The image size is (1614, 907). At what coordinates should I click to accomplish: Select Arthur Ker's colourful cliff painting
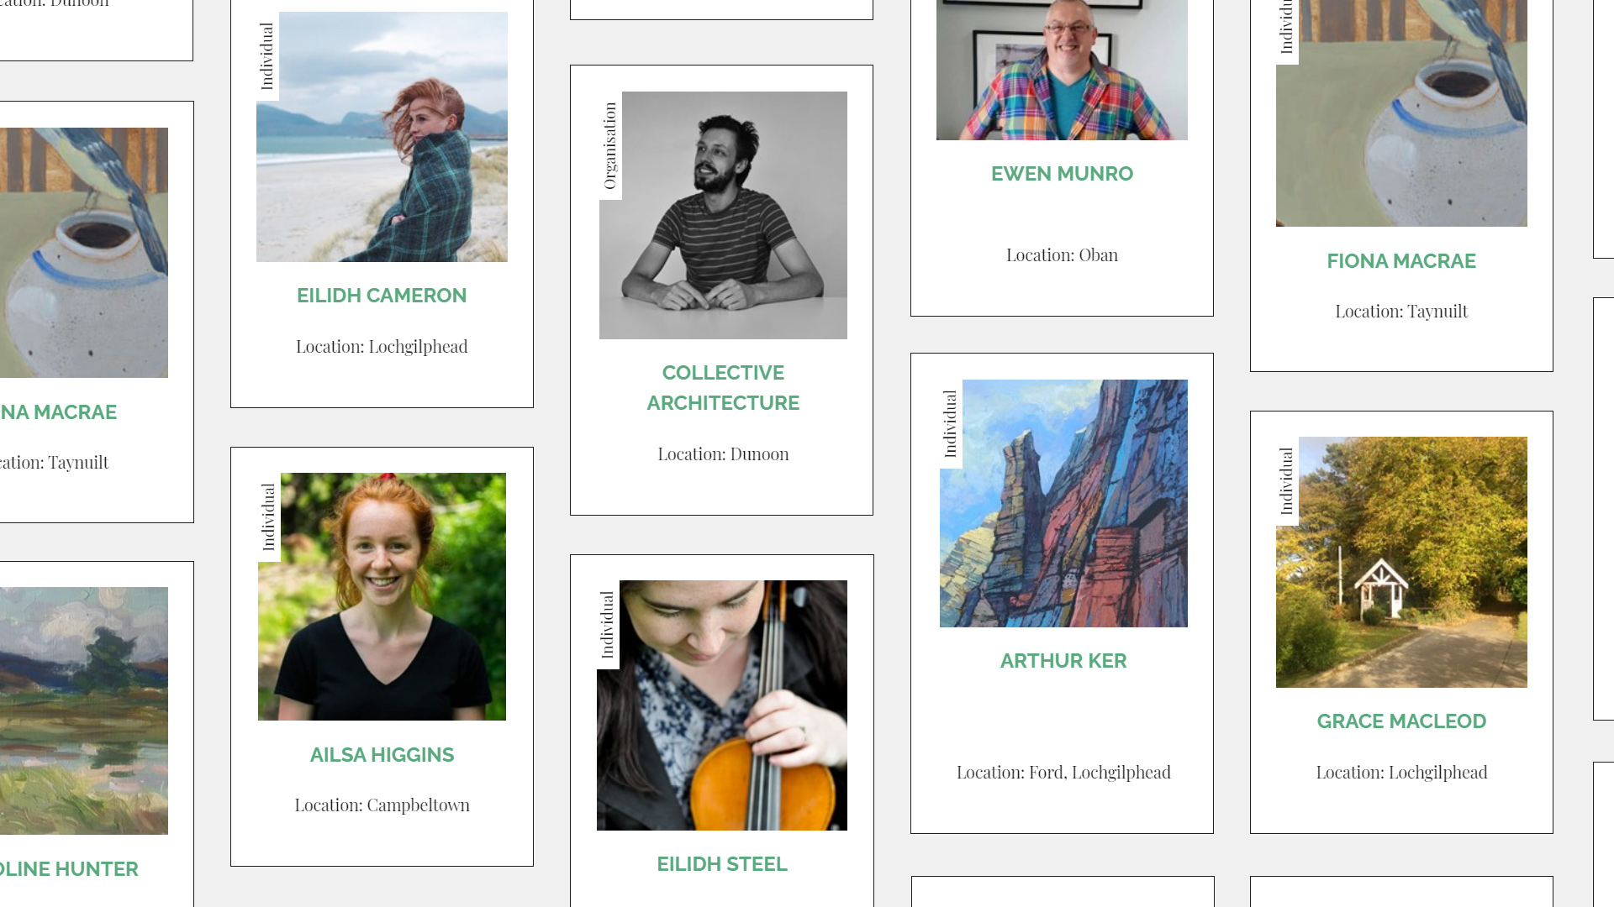pos(1063,503)
